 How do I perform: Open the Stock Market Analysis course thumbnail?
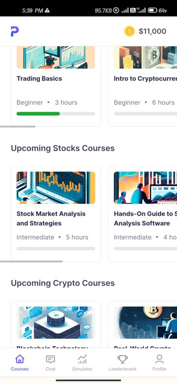[56, 188]
